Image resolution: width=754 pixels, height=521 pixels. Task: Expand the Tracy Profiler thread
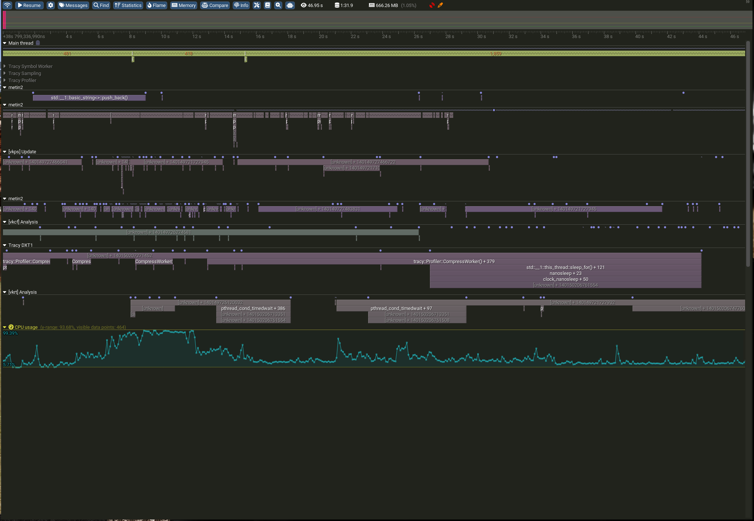point(5,80)
